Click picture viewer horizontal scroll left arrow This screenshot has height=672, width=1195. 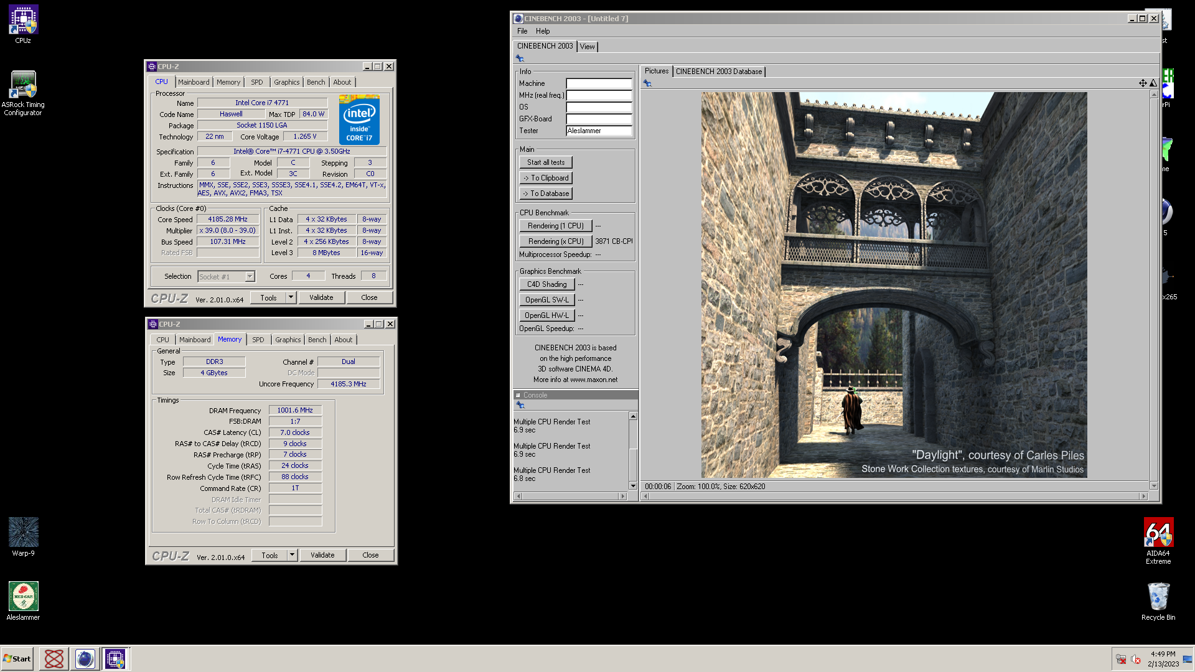coord(645,496)
